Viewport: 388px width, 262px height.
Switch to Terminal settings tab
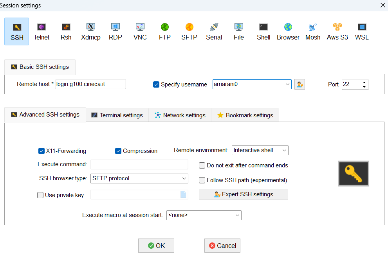pyautogui.click(x=117, y=115)
